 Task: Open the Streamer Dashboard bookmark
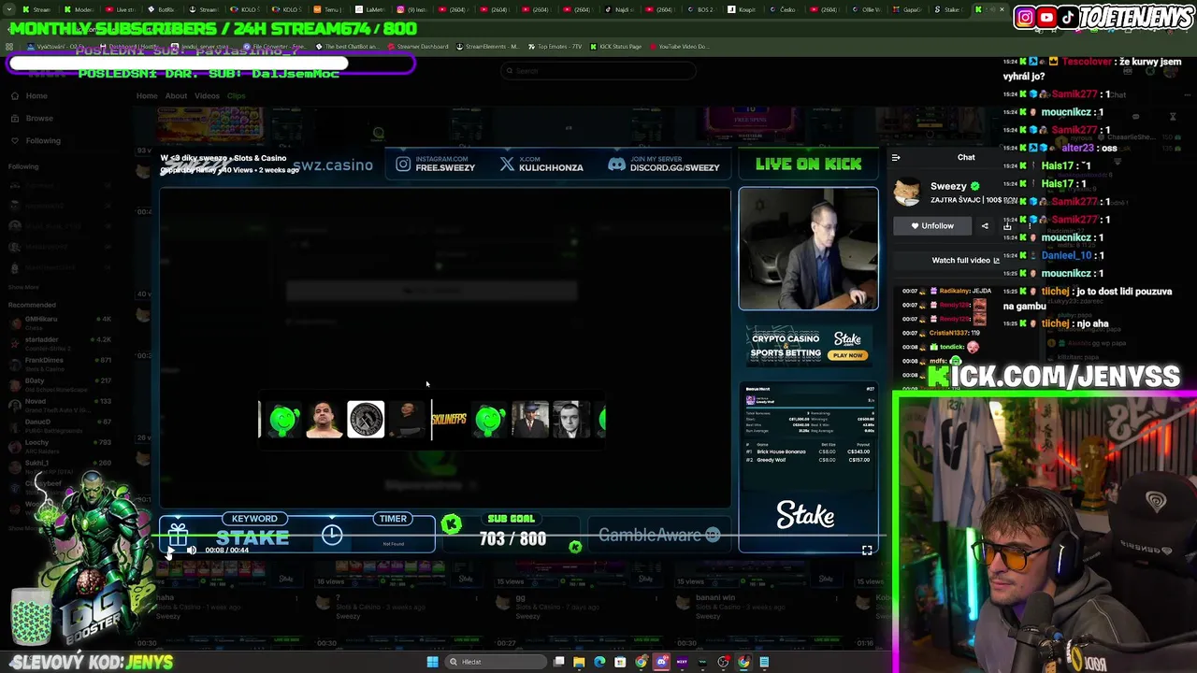pos(417,47)
